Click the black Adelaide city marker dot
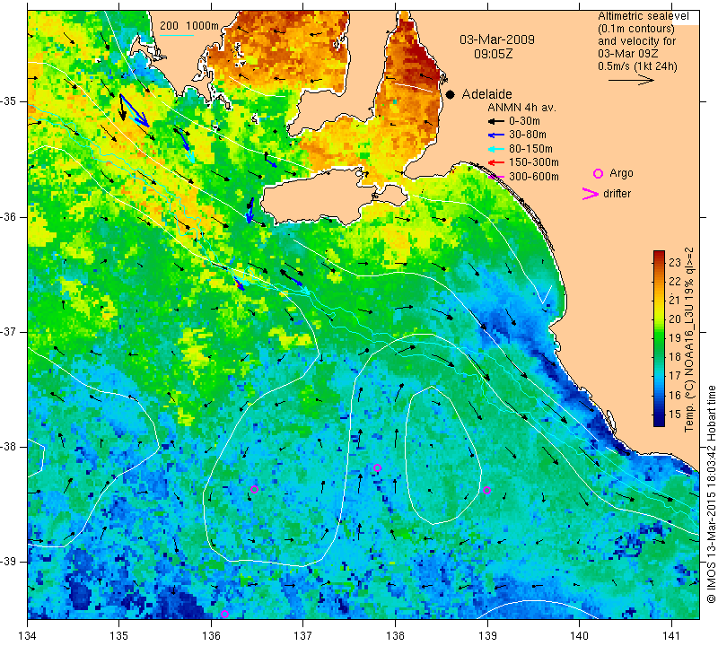 [451, 94]
